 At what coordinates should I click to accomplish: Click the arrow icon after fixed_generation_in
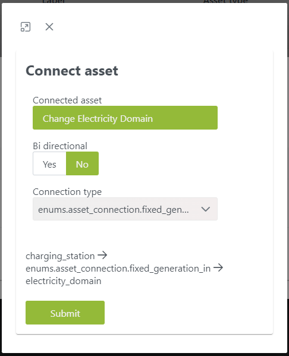point(218,267)
